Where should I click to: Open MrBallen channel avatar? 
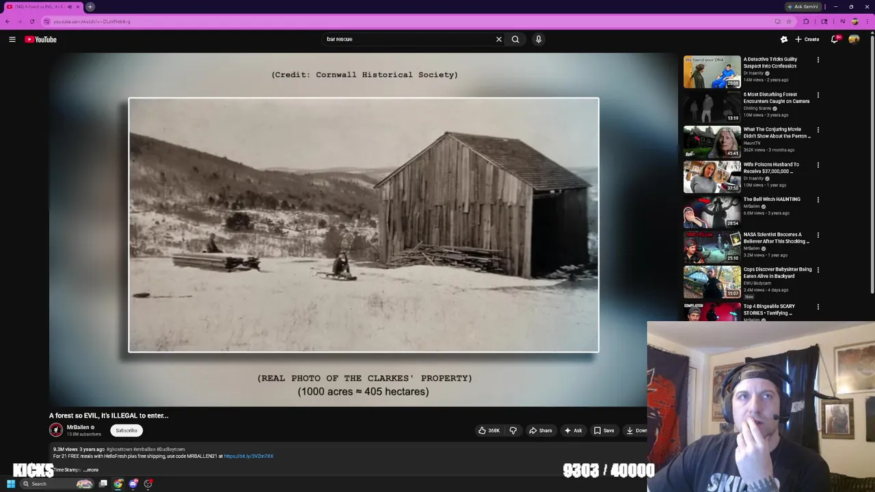tap(56, 430)
